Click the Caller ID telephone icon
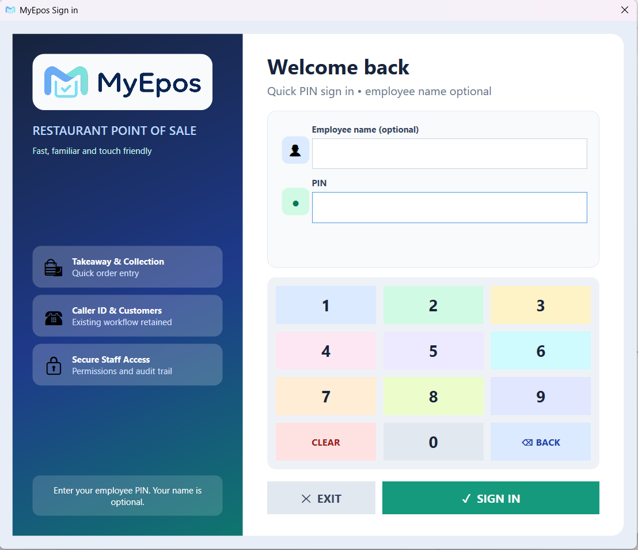This screenshot has height=550, width=638. (54, 317)
